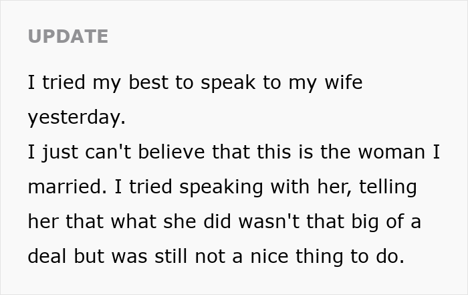
Task: Click the word "married"
Action: click(63, 187)
